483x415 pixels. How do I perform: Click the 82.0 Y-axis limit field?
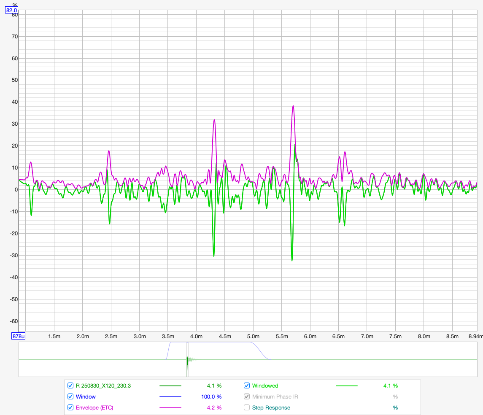pos(12,11)
